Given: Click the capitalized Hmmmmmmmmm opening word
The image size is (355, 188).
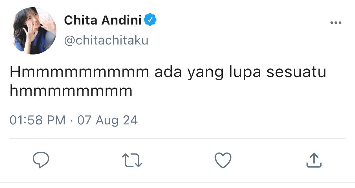Looking at the screenshot, I should point(79,72).
